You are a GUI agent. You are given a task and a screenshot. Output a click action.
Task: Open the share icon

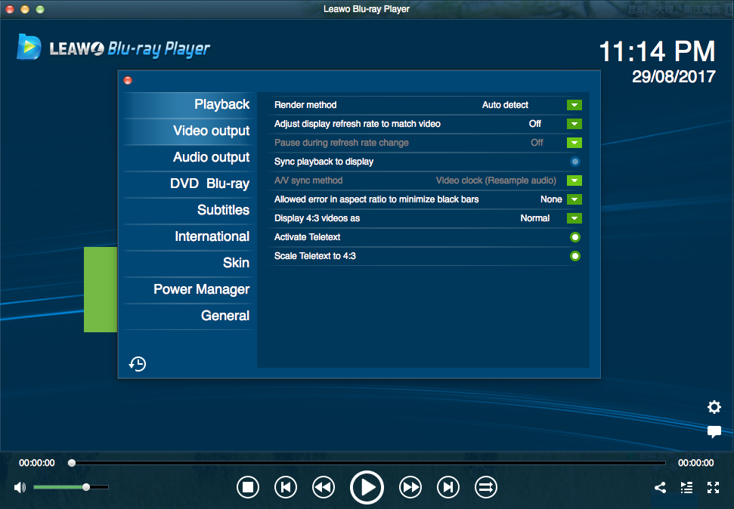pos(660,488)
